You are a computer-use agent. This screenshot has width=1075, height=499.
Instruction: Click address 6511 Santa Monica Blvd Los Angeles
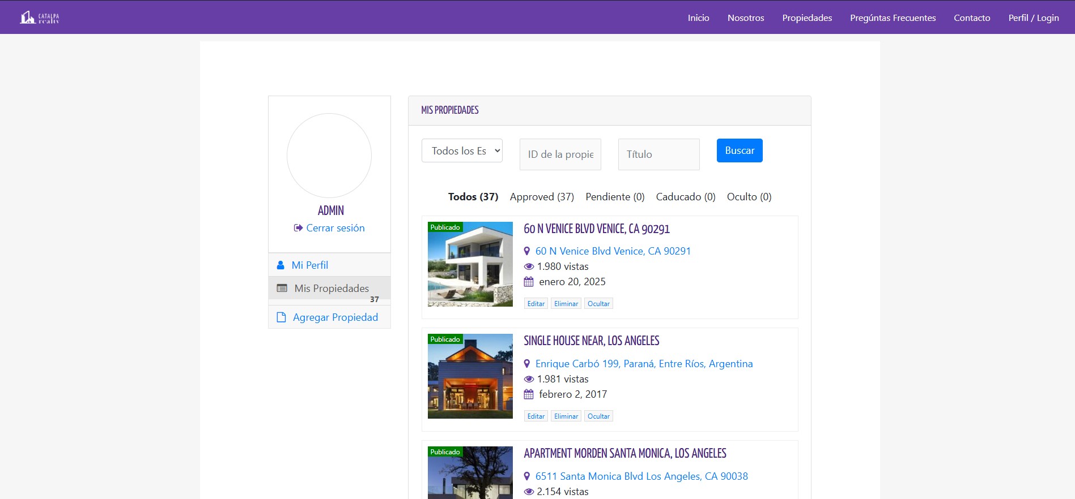click(x=641, y=476)
